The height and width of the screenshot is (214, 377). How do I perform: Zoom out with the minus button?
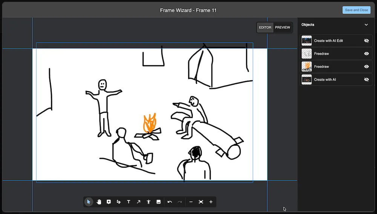(191, 202)
